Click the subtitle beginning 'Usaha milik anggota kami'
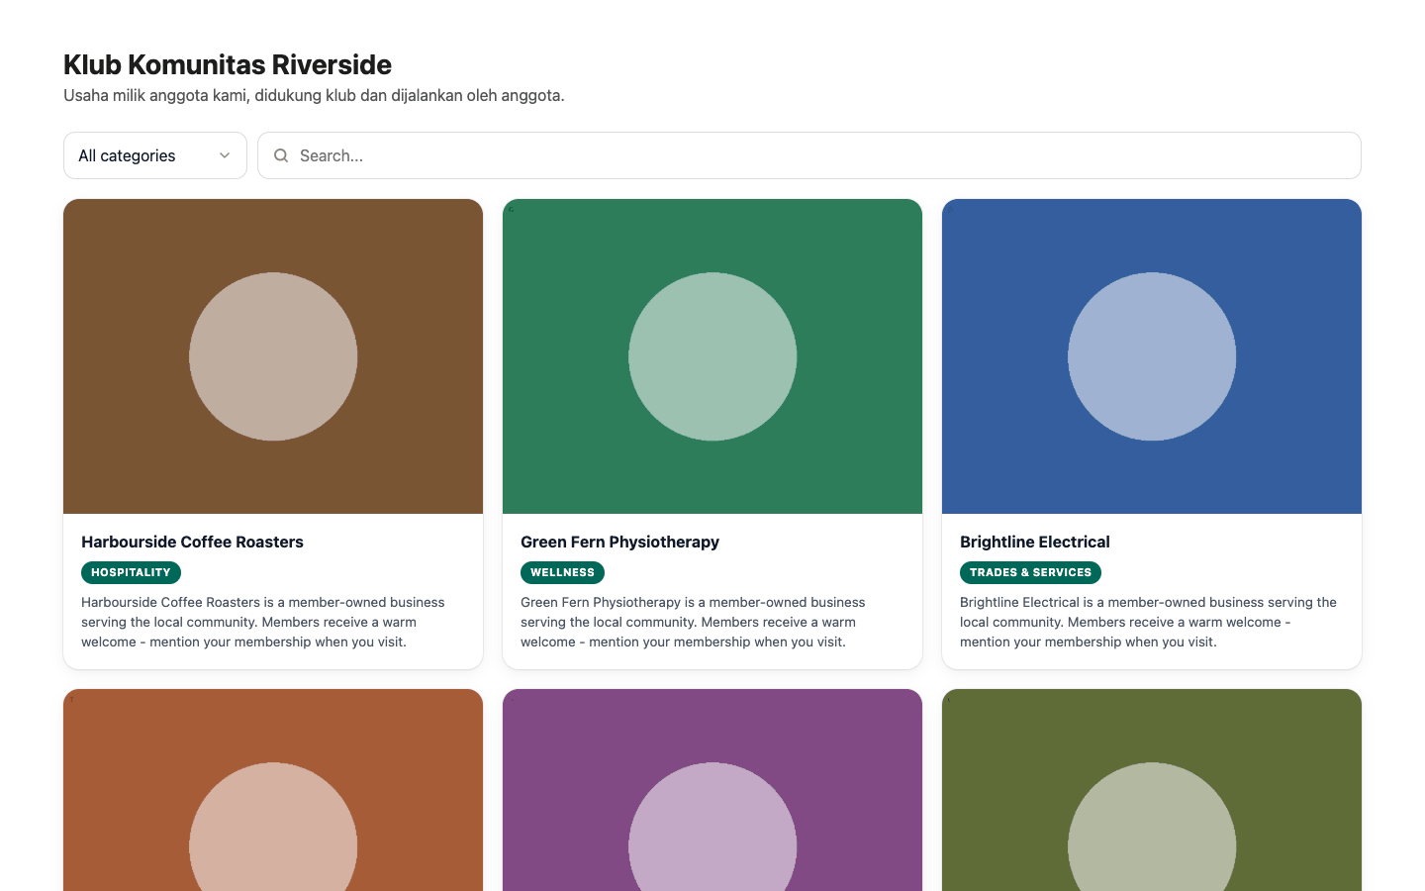The height and width of the screenshot is (891, 1425). tap(314, 95)
